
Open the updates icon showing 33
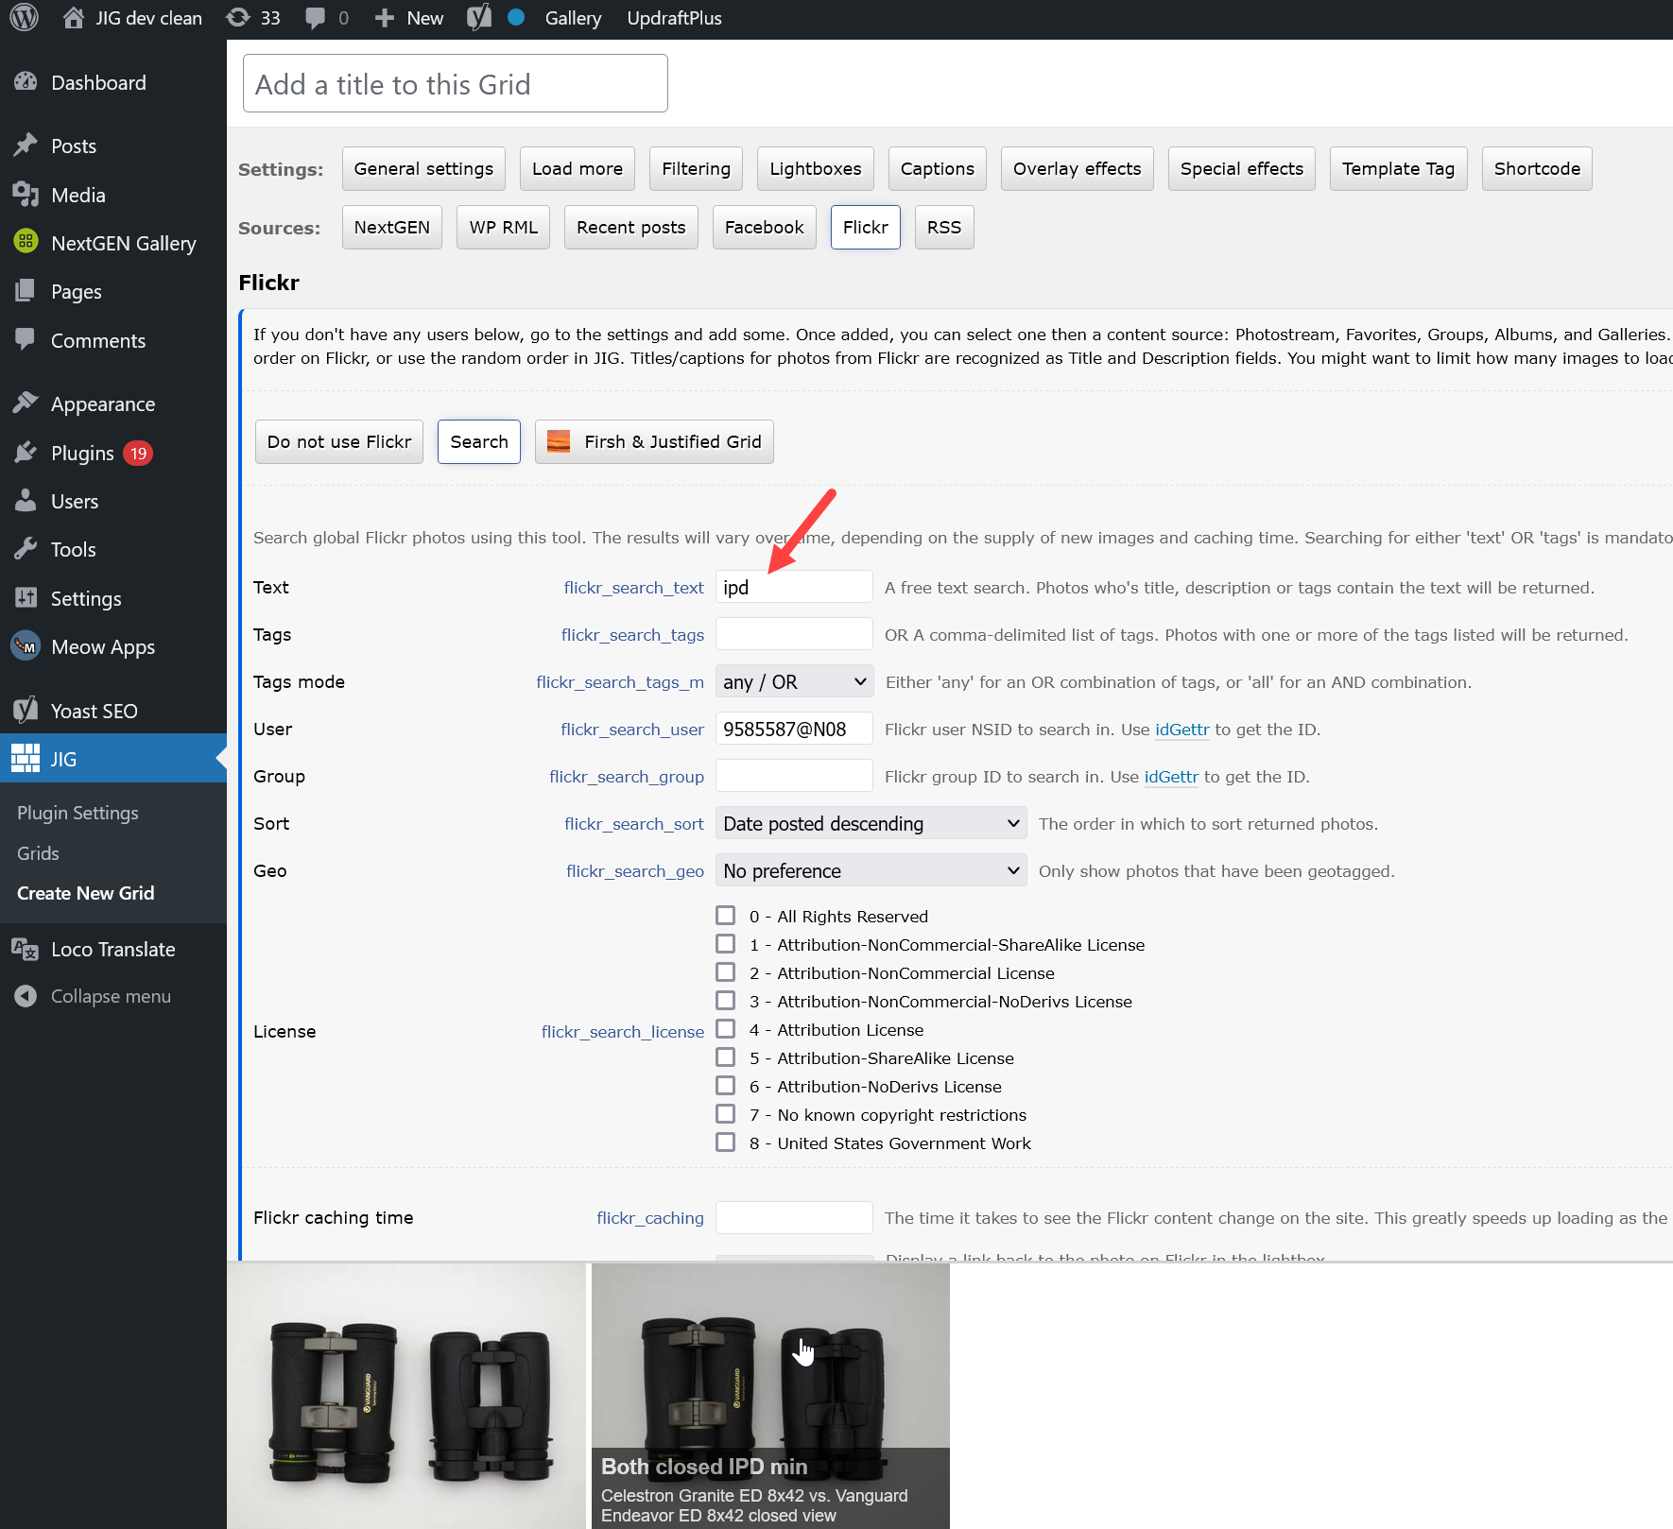point(239,18)
